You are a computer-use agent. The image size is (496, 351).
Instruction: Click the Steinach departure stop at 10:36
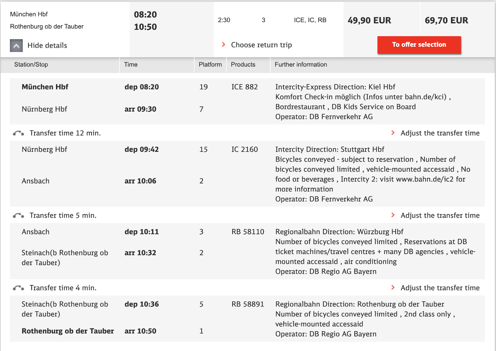point(65,309)
